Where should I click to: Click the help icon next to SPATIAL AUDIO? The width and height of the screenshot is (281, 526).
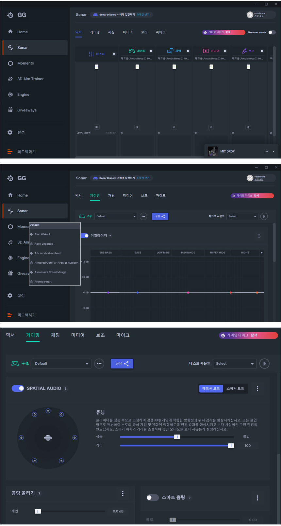(66, 389)
